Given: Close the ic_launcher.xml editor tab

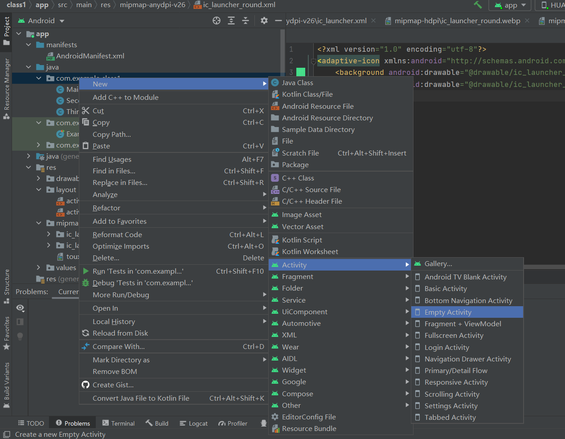Looking at the screenshot, I should [x=373, y=21].
